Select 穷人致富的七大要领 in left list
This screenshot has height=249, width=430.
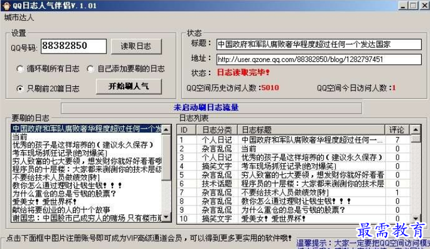click(x=87, y=161)
